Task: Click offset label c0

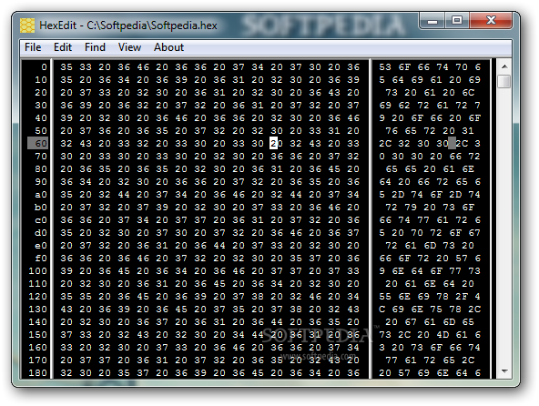Action: 41,219
